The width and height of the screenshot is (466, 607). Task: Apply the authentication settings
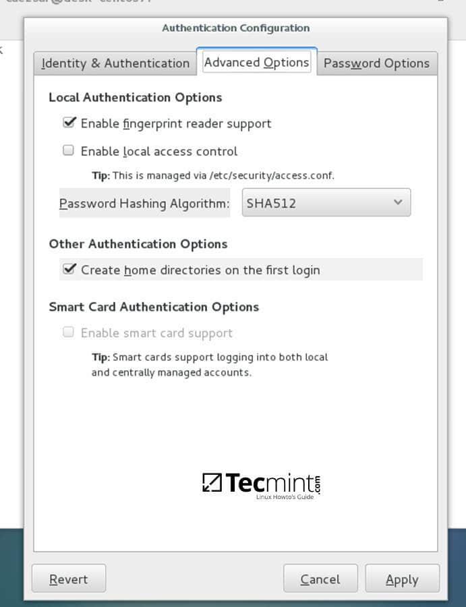(402, 579)
